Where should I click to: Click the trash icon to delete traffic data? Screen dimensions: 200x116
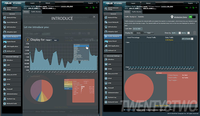click(x=194, y=33)
